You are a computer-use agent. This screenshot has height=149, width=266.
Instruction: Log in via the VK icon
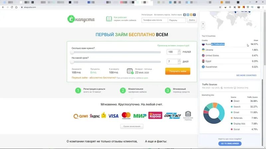[x=185, y=15]
